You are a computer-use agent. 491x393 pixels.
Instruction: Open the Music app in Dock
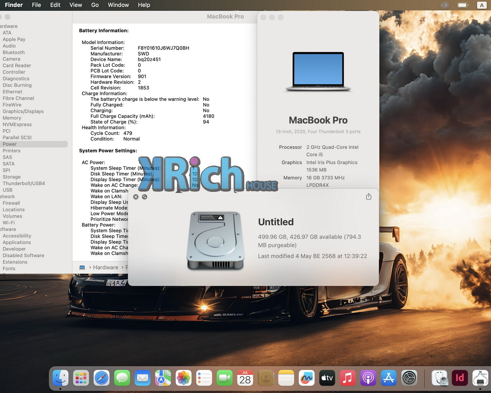click(348, 378)
